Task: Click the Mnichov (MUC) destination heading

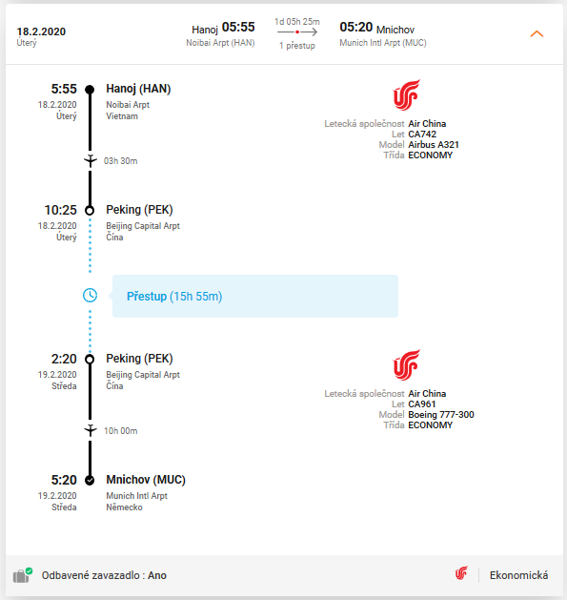Action: [x=146, y=480]
